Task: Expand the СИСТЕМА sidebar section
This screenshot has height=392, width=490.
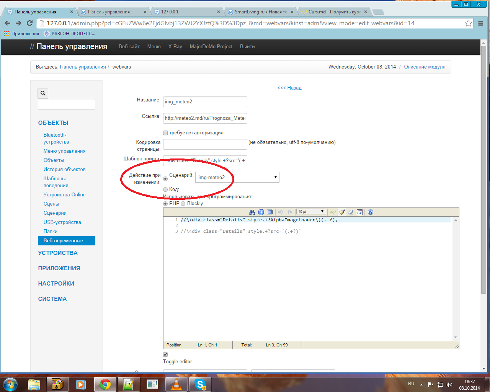Action: click(x=52, y=299)
